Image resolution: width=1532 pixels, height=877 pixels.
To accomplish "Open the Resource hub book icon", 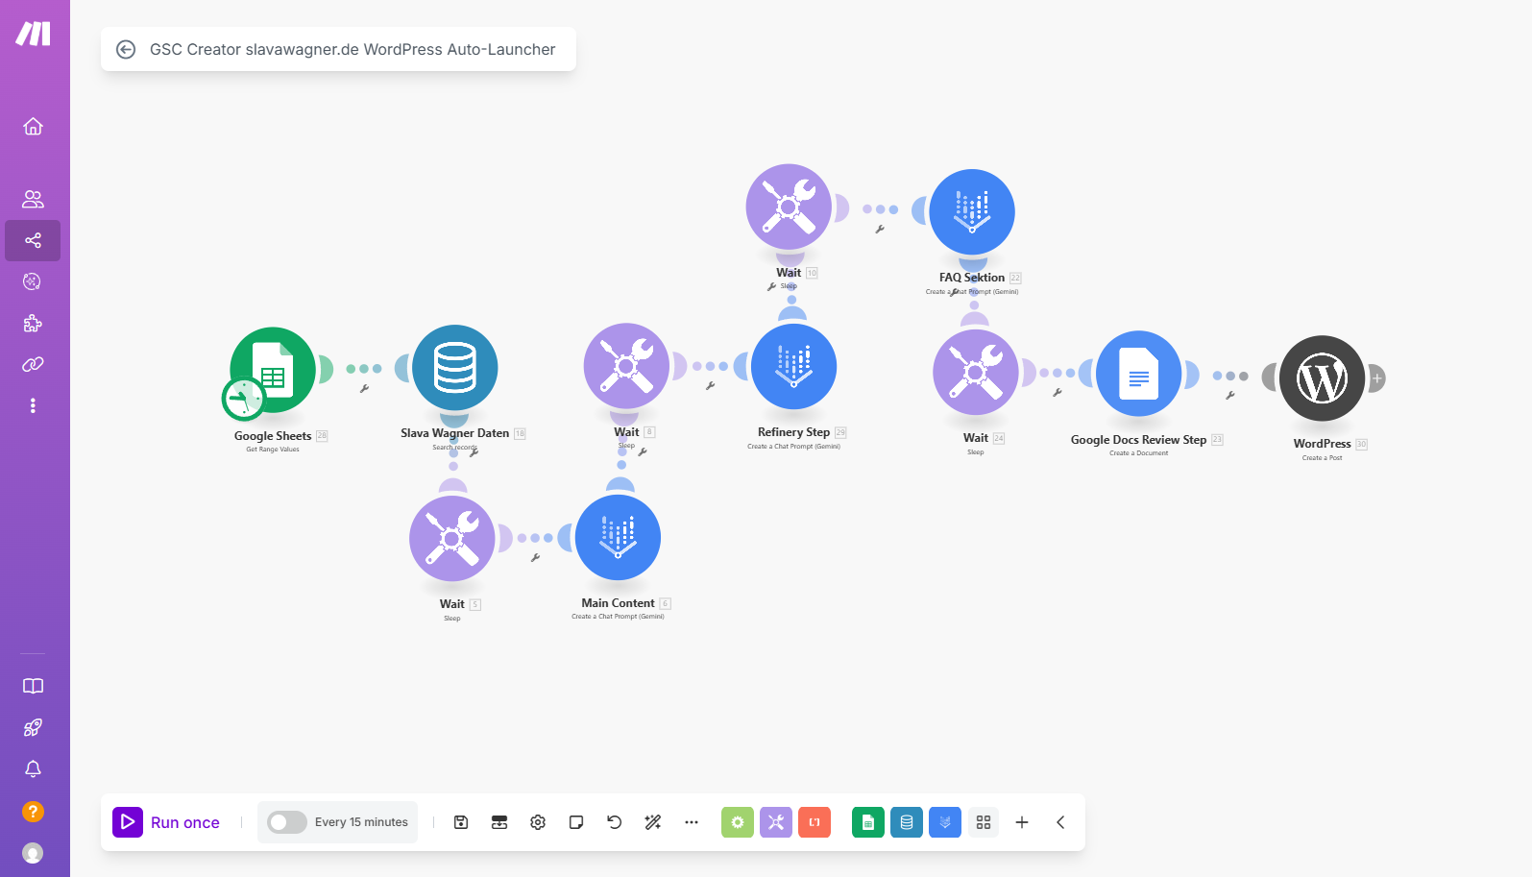I will point(33,686).
